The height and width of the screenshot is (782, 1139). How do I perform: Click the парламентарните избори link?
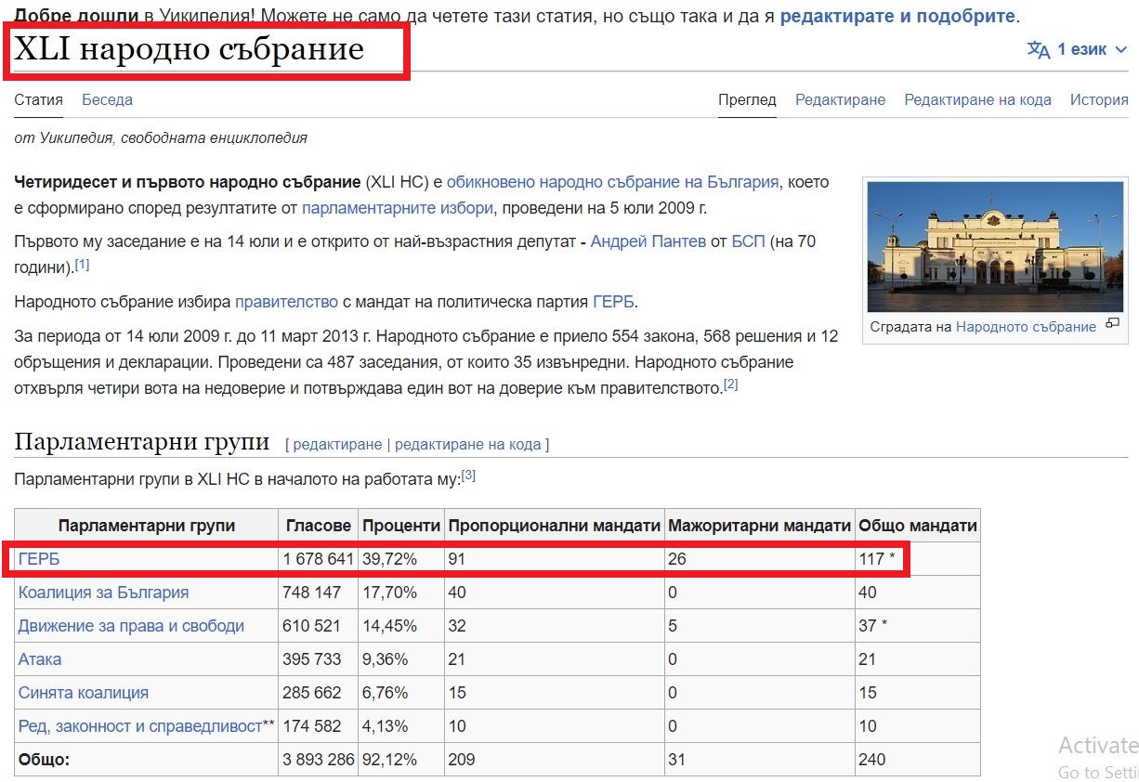(x=397, y=208)
